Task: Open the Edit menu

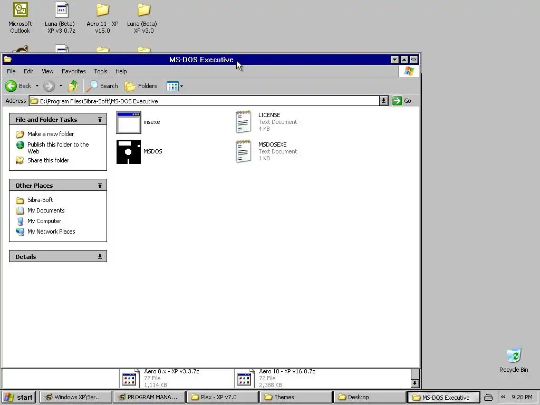Action: (28, 71)
